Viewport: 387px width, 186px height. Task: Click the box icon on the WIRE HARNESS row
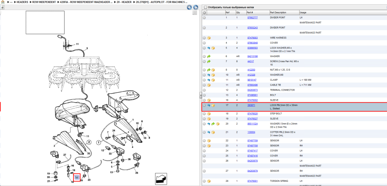(x=209, y=38)
